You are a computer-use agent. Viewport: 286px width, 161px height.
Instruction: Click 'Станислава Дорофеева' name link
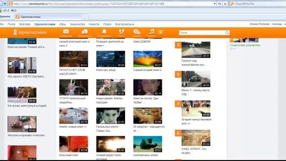pyautogui.click(x=245, y=45)
